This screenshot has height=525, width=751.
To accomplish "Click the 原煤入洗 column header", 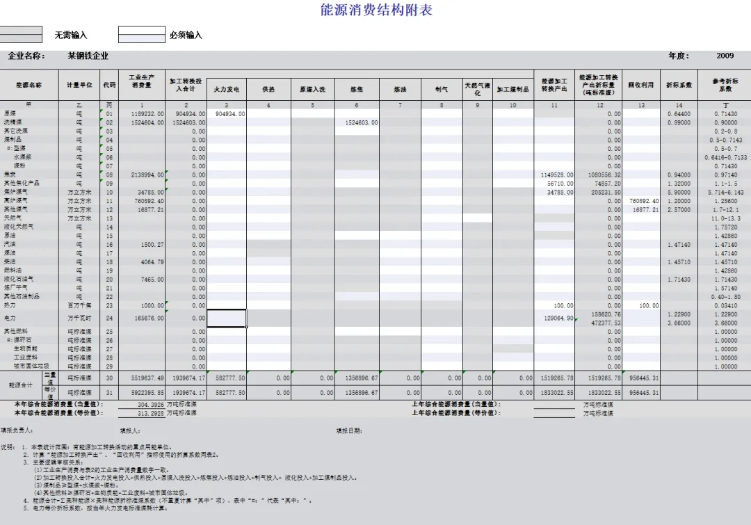I will click(x=313, y=89).
